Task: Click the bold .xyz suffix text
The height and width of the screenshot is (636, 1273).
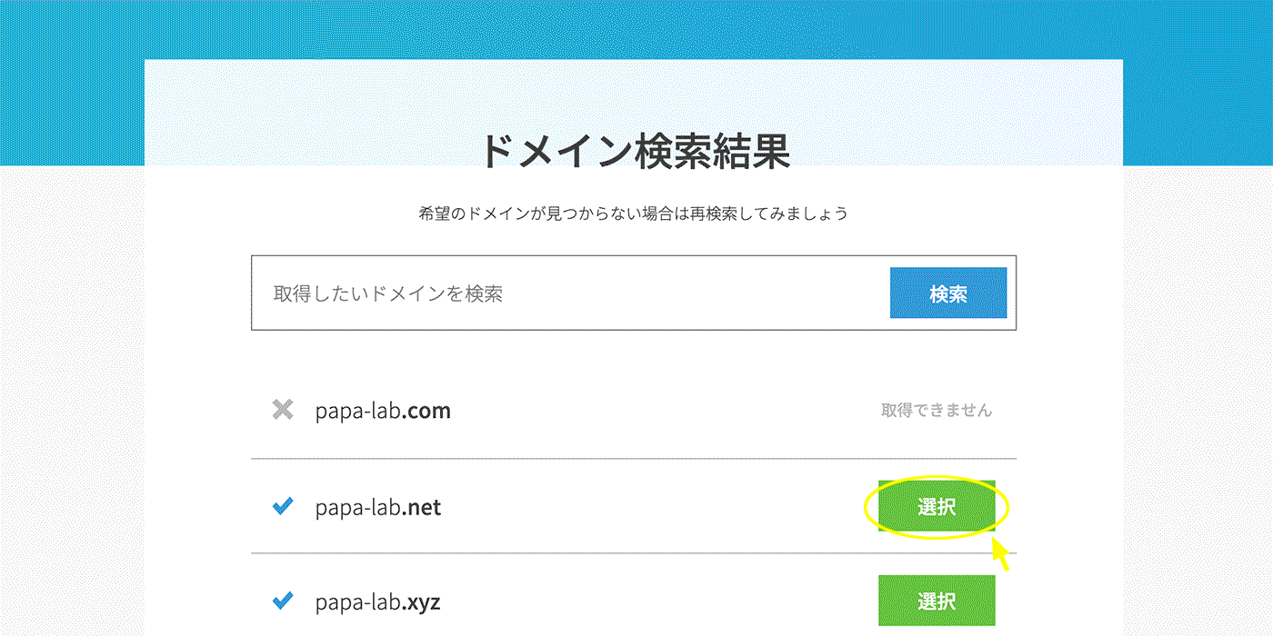Action: [x=422, y=601]
